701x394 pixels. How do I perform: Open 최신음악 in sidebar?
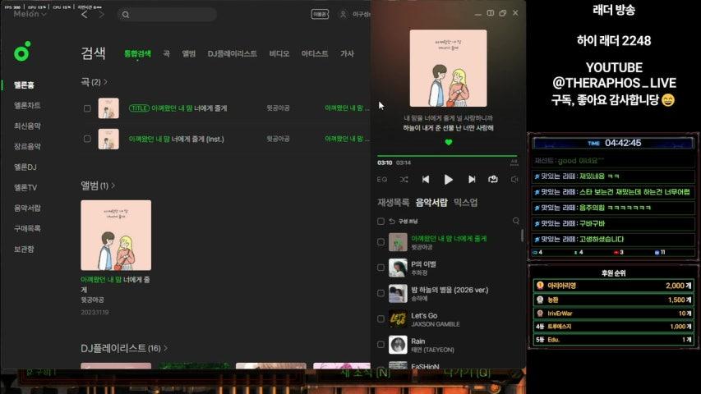click(x=27, y=126)
